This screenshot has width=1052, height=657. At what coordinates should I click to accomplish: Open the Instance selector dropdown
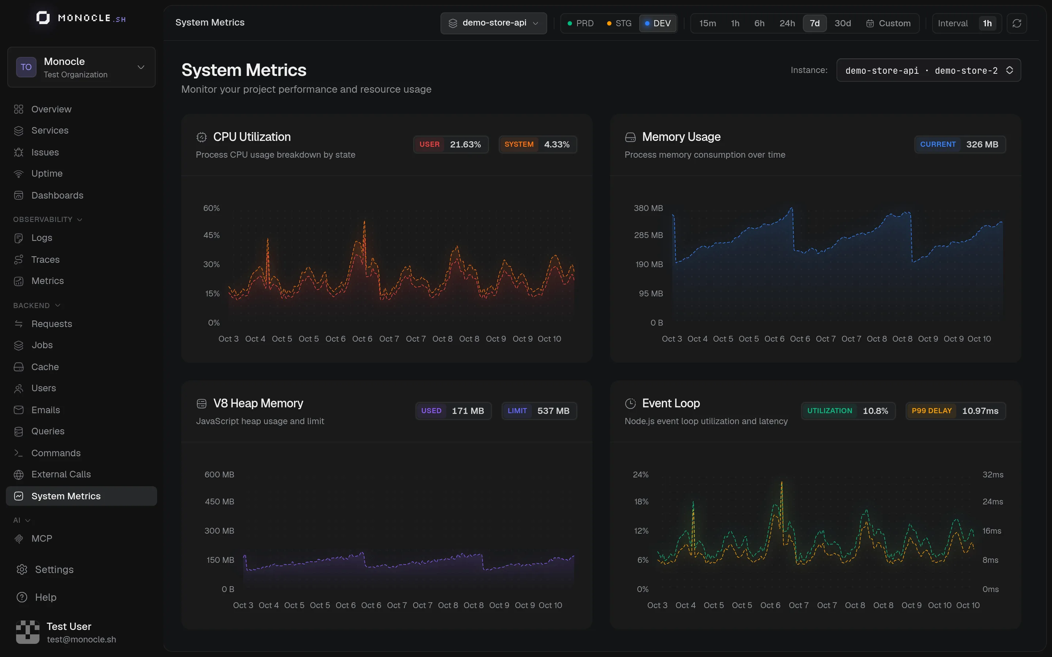coord(929,70)
